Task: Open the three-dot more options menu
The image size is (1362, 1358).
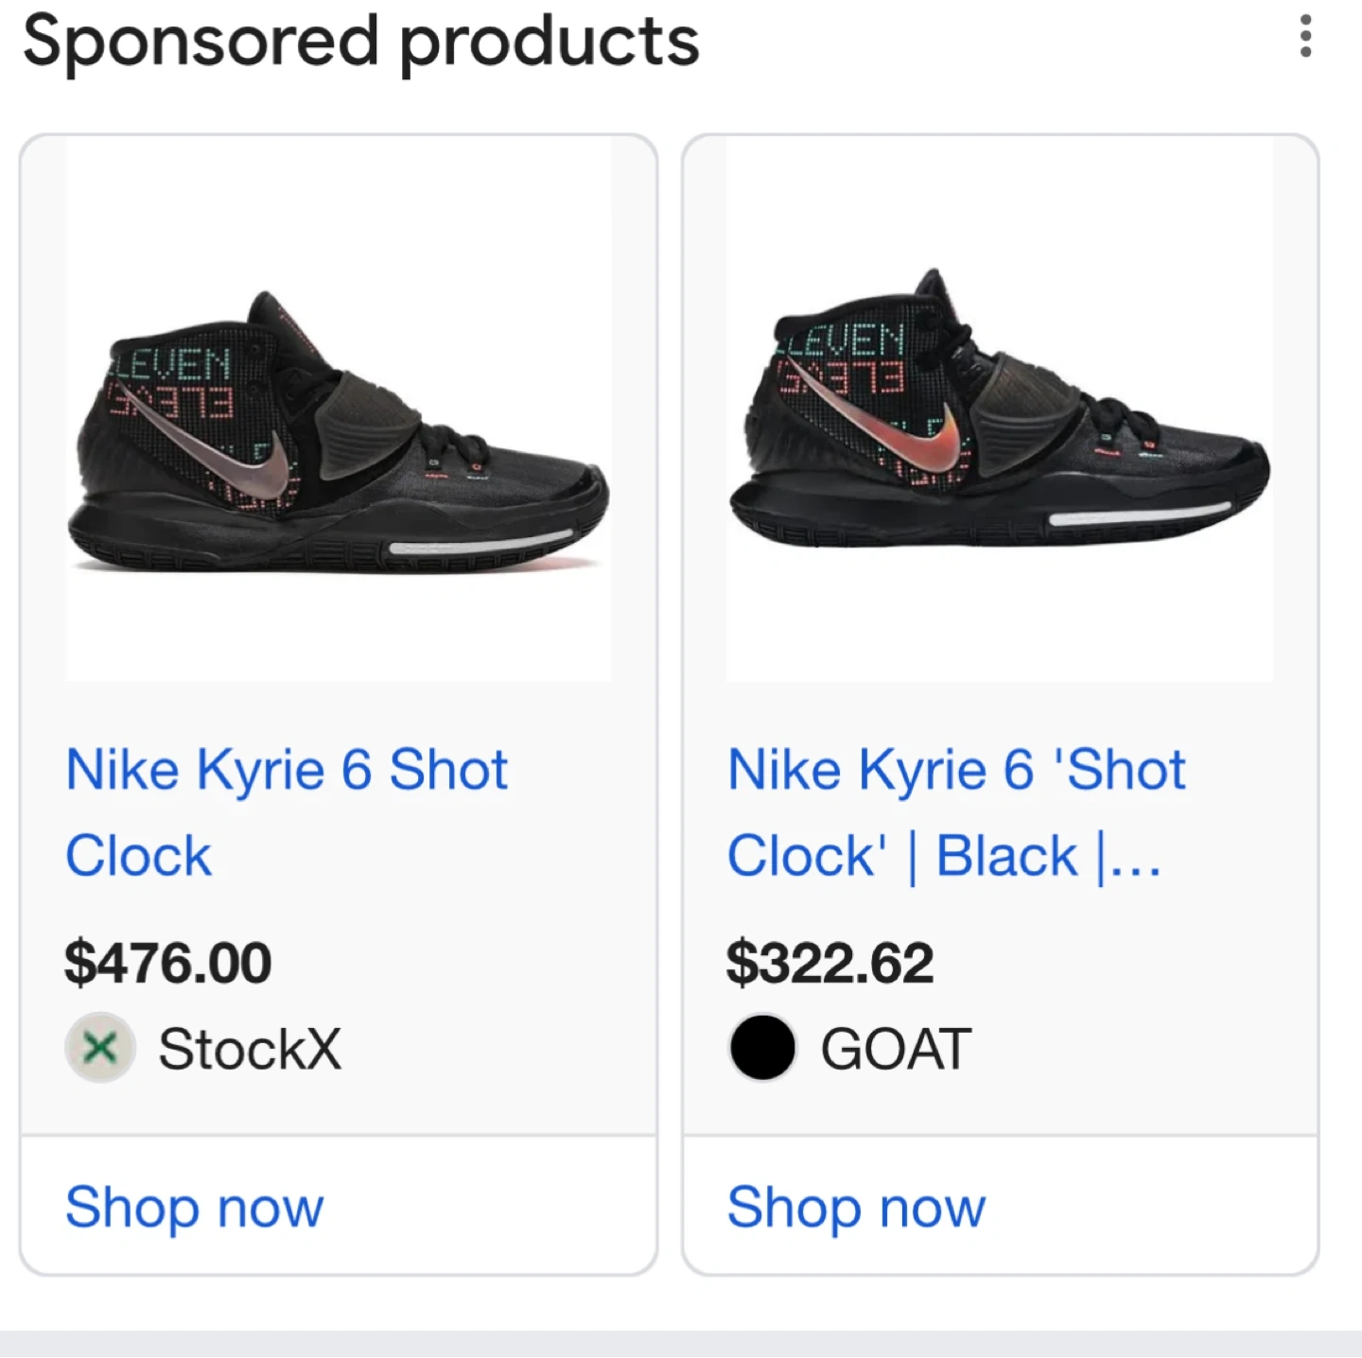Action: 1305,37
